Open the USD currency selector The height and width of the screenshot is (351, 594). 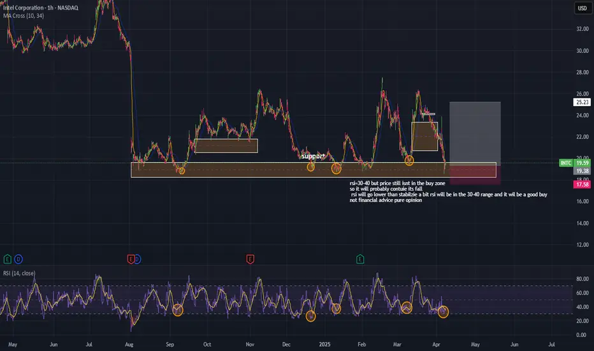[583, 8]
